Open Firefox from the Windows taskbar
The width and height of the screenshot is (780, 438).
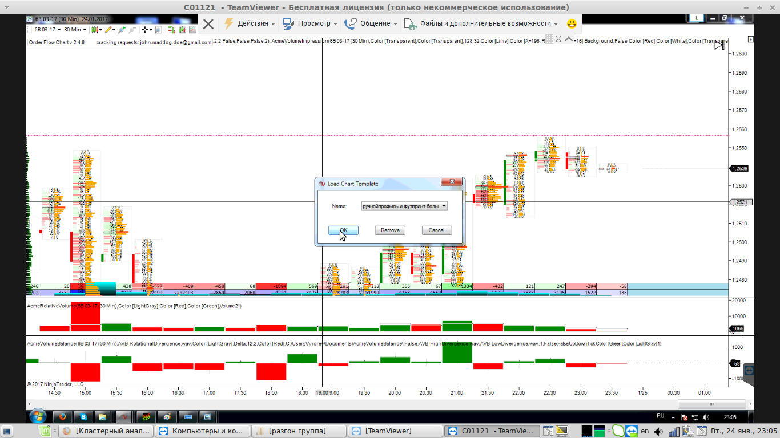(63, 417)
